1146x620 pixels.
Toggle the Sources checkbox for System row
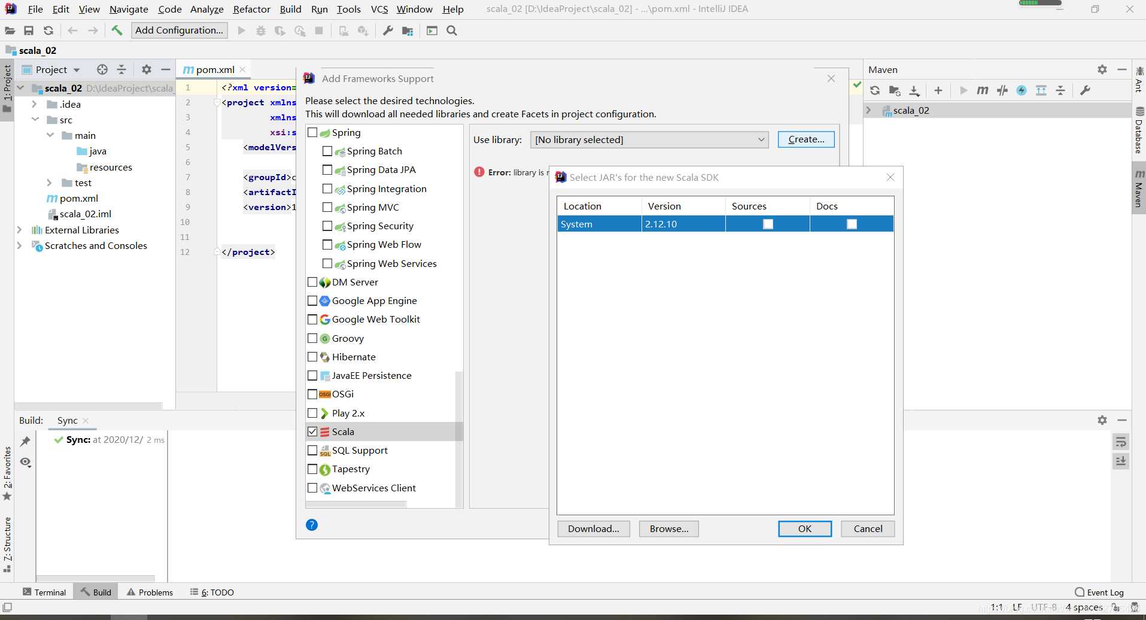tap(768, 224)
